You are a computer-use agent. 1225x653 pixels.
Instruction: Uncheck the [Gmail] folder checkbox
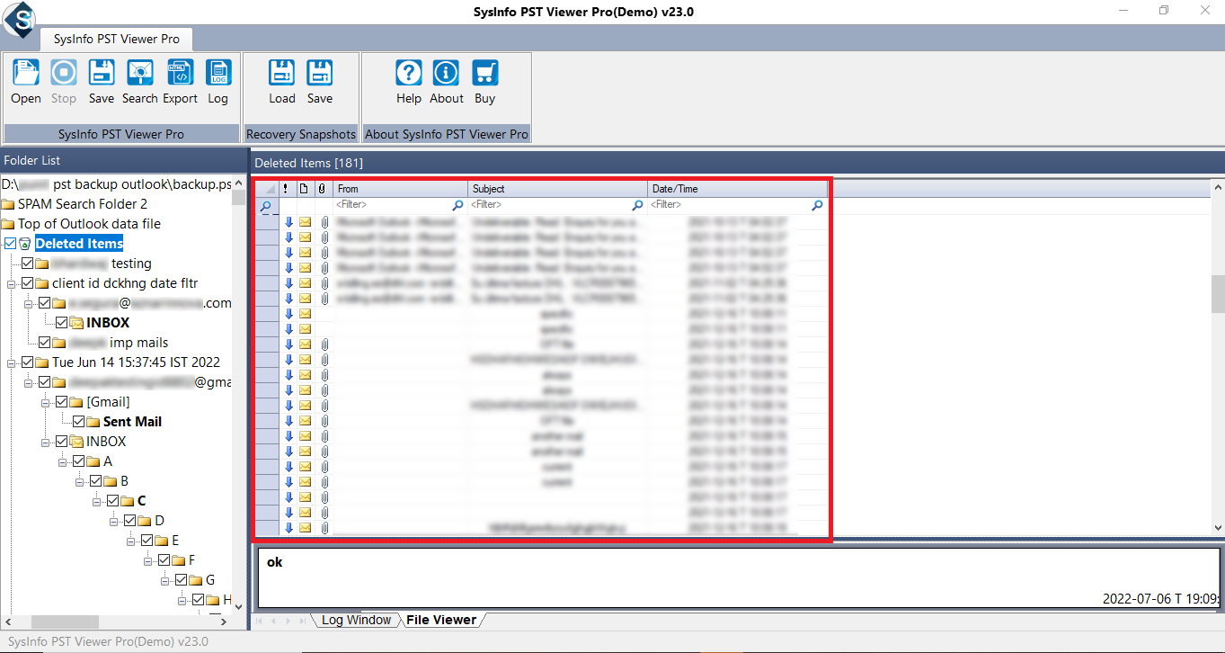pyautogui.click(x=61, y=402)
